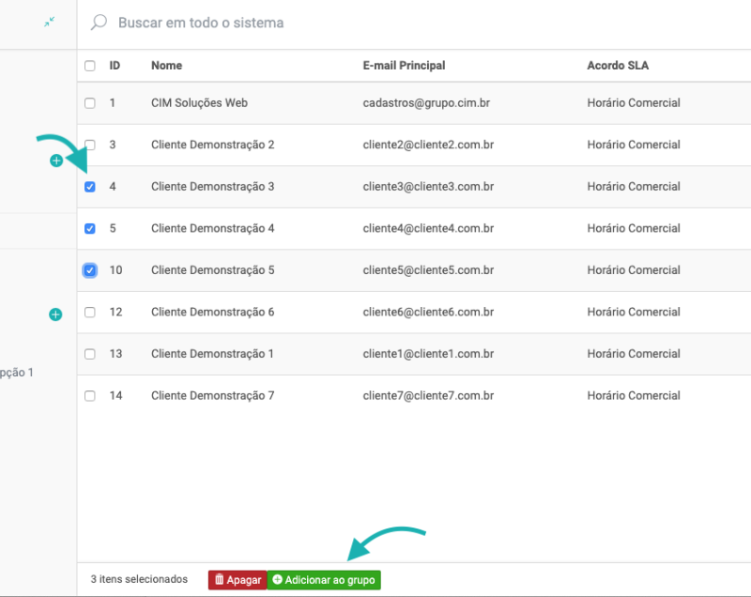Click the upper teal plus icon in sidebar

[x=55, y=161]
